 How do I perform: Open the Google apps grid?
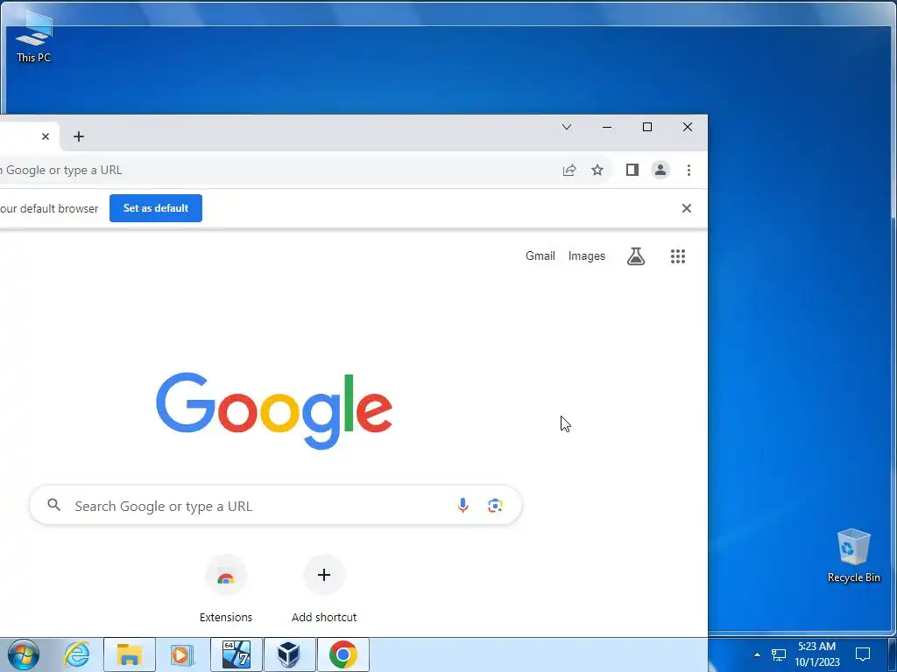point(678,256)
